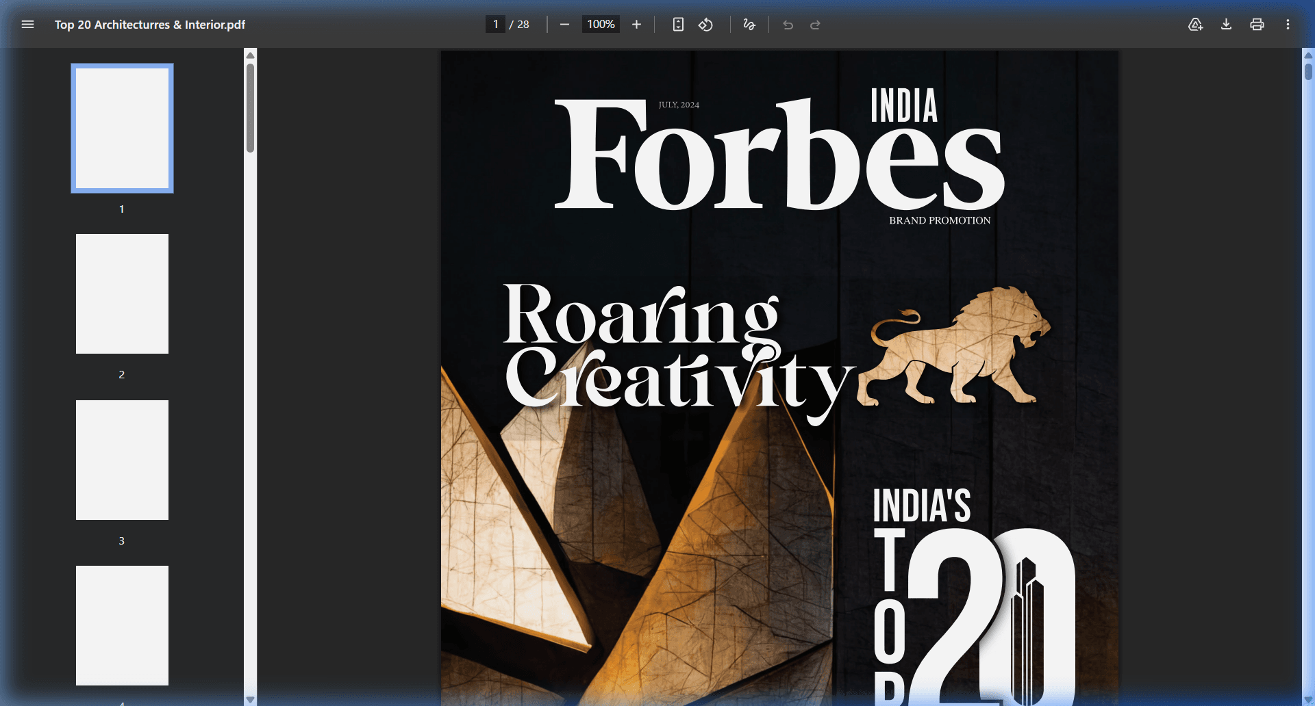Click the page number input field
The image size is (1315, 706).
495,25
